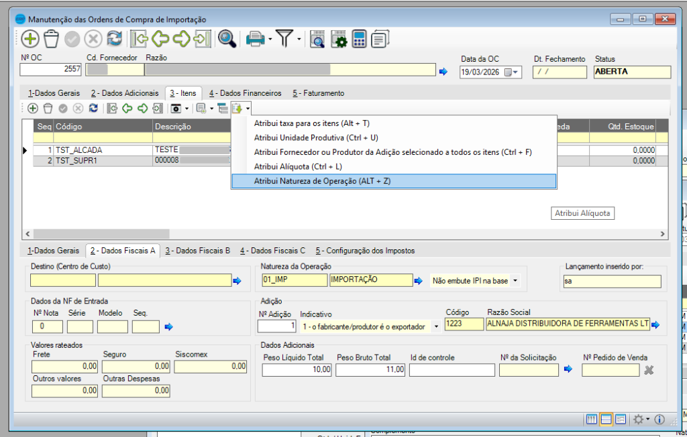
Task: Click the info icon in the status bar
Action: point(659,419)
